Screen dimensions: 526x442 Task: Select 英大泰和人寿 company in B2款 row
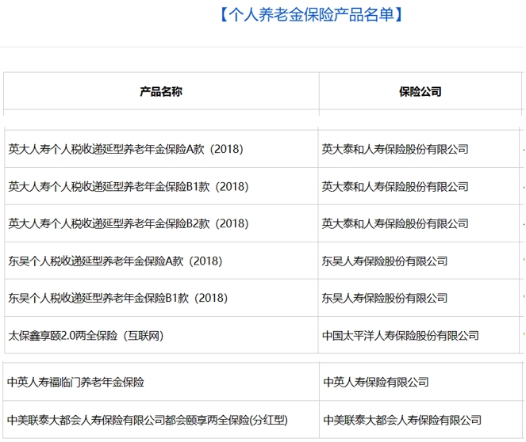pyautogui.click(x=395, y=223)
